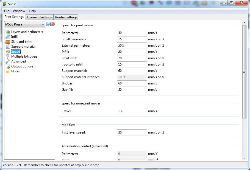This screenshot has height=170, width=250.
Task: Select Advanced in the settings tree
Action: [18, 61]
